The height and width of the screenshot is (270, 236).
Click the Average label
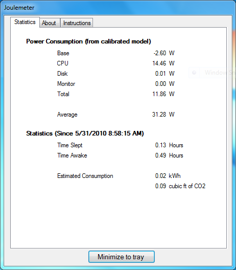(67, 115)
